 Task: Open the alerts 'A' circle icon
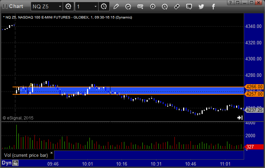(x=165, y=6)
